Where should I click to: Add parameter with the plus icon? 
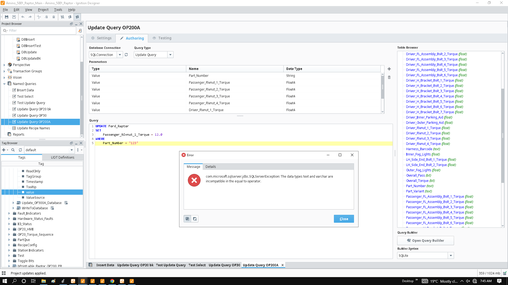pyautogui.click(x=389, y=69)
